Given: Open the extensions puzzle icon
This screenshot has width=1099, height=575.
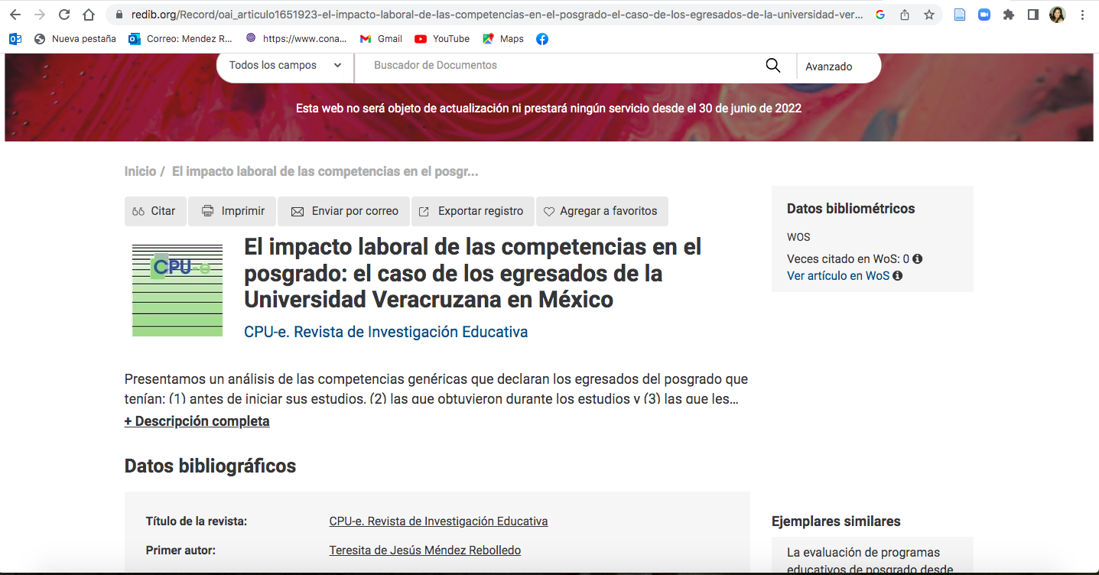Looking at the screenshot, I should point(1009,15).
